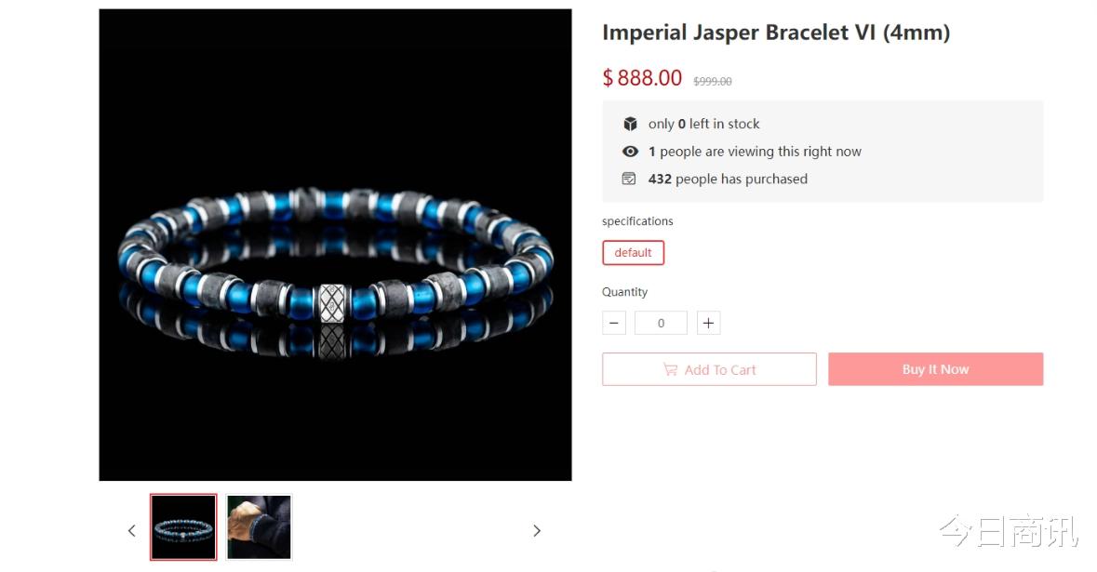Increase quantity with plus button
The height and width of the screenshot is (572, 1097).
click(708, 323)
